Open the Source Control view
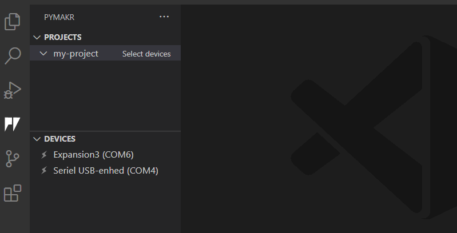The width and height of the screenshot is (457, 233). coord(13,158)
